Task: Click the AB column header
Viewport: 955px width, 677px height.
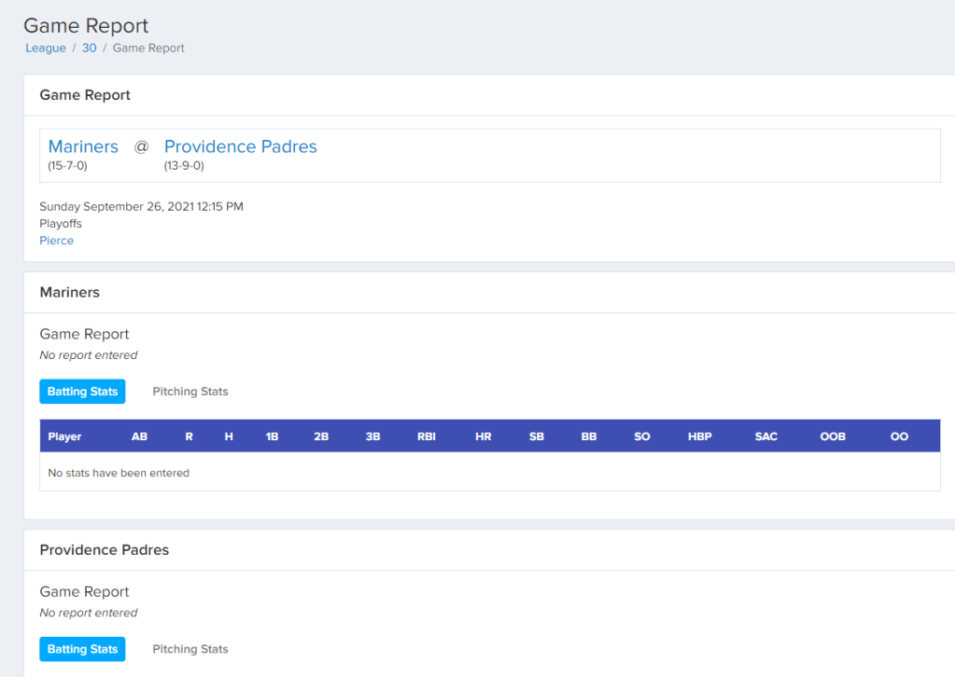Action: [x=139, y=436]
